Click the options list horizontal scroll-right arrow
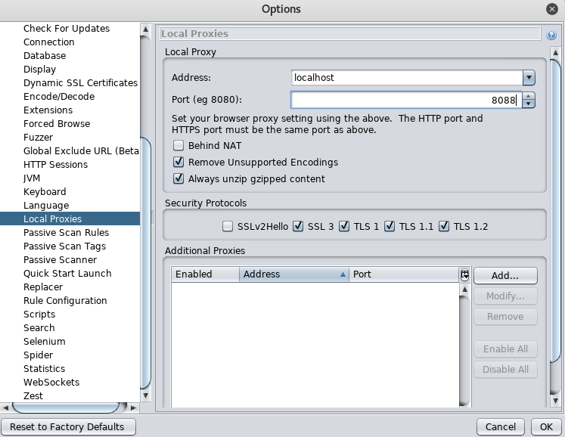 133,408
